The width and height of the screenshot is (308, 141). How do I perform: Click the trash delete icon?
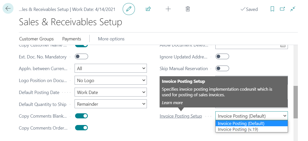(x=188, y=9)
